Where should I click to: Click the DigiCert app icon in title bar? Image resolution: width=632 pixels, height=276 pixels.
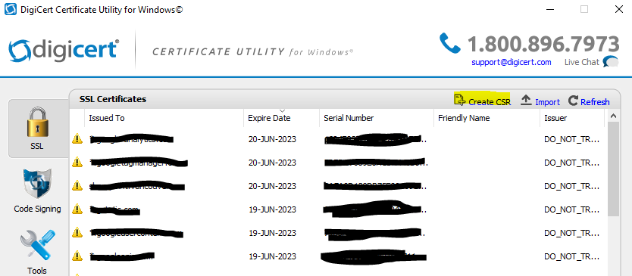(11, 10)
